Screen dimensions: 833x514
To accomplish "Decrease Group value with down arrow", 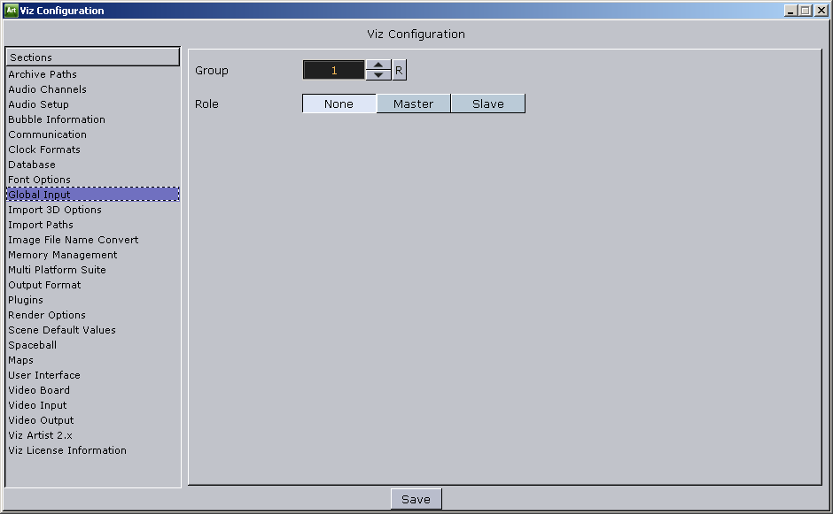I will coord(378,75).
